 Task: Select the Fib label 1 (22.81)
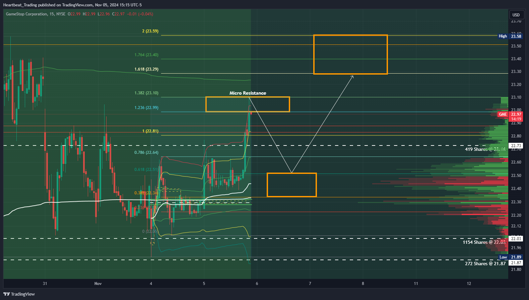[150, 131]
